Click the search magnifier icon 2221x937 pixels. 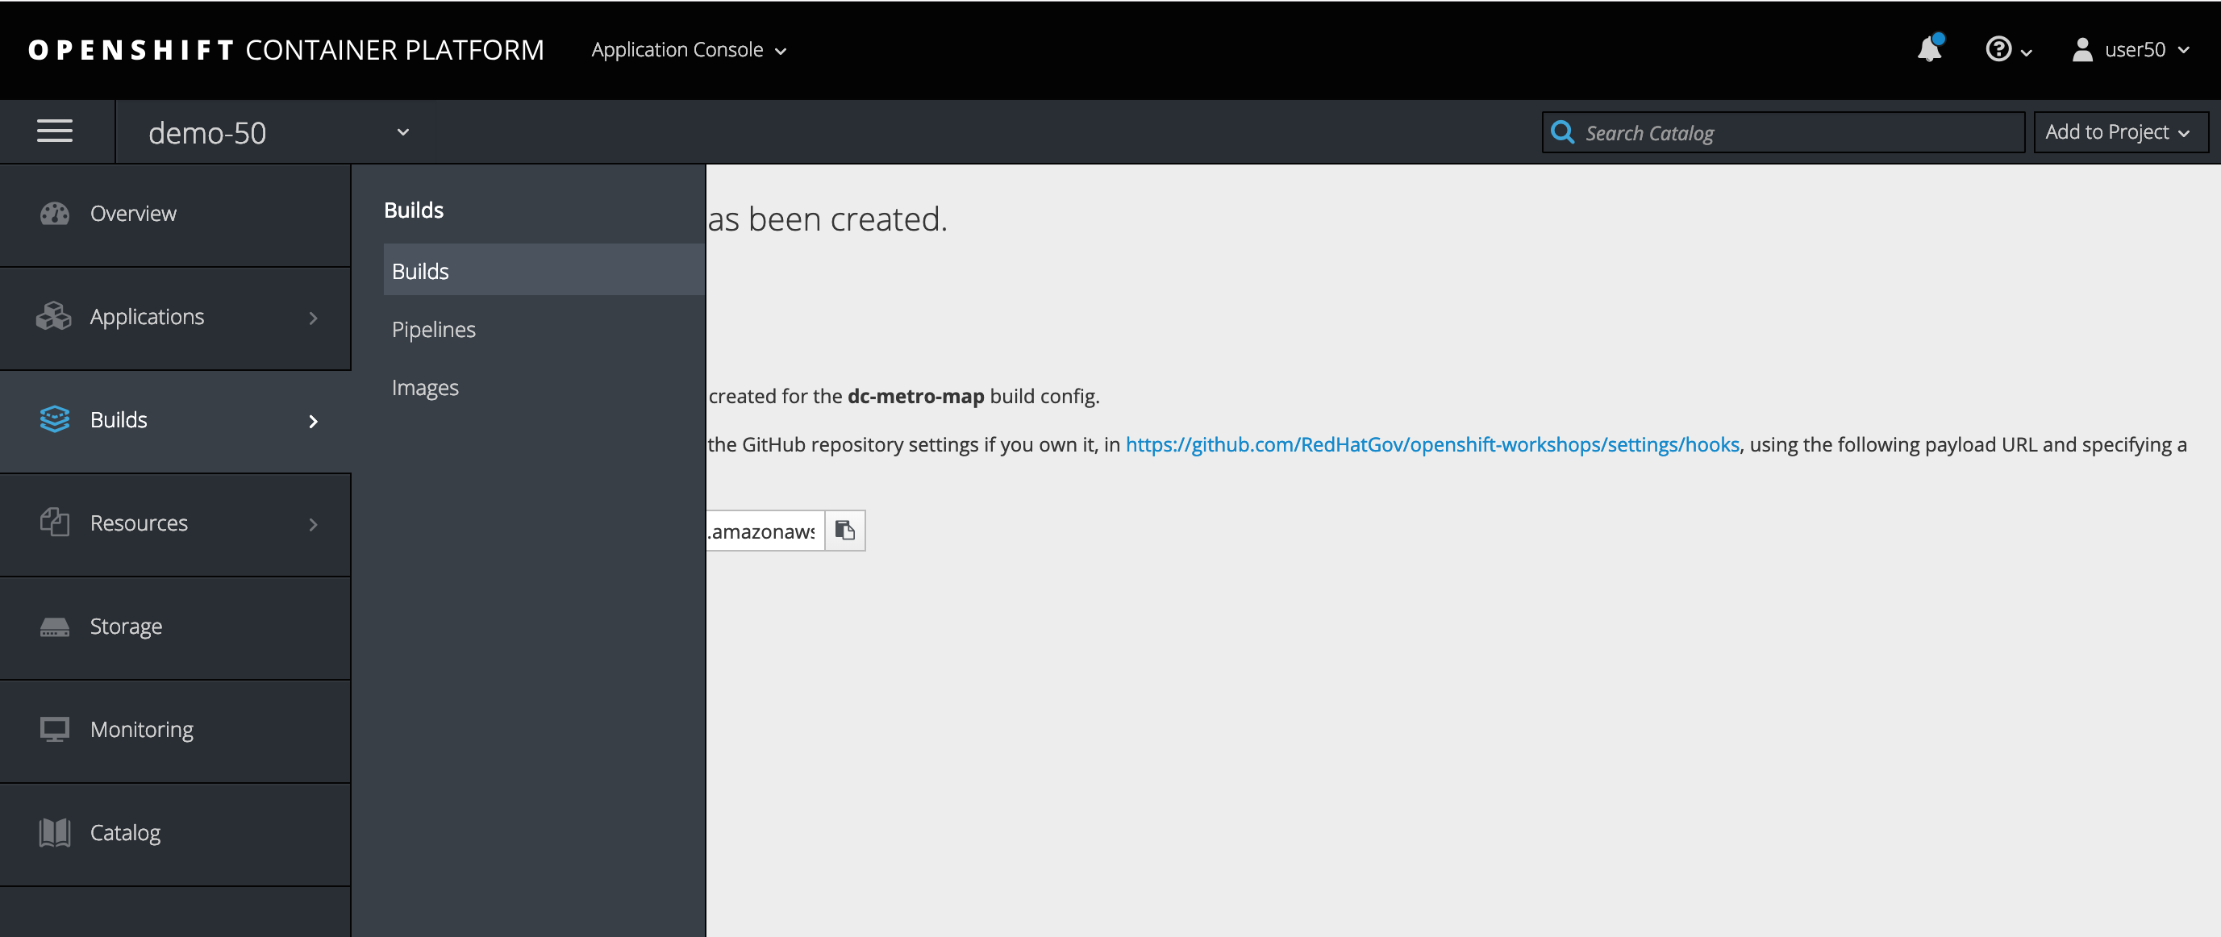(1561, 132)
